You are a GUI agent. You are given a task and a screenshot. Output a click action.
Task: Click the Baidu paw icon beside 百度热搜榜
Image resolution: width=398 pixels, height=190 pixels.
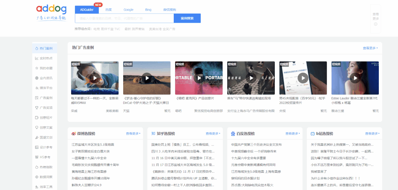click(233, 133)
